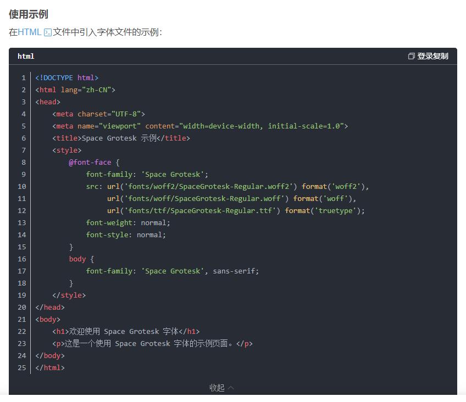Click the meta charset="UTF-8" line
This screenshot has height=402, width=466.
pyautogui.click(x=98, y=114)
